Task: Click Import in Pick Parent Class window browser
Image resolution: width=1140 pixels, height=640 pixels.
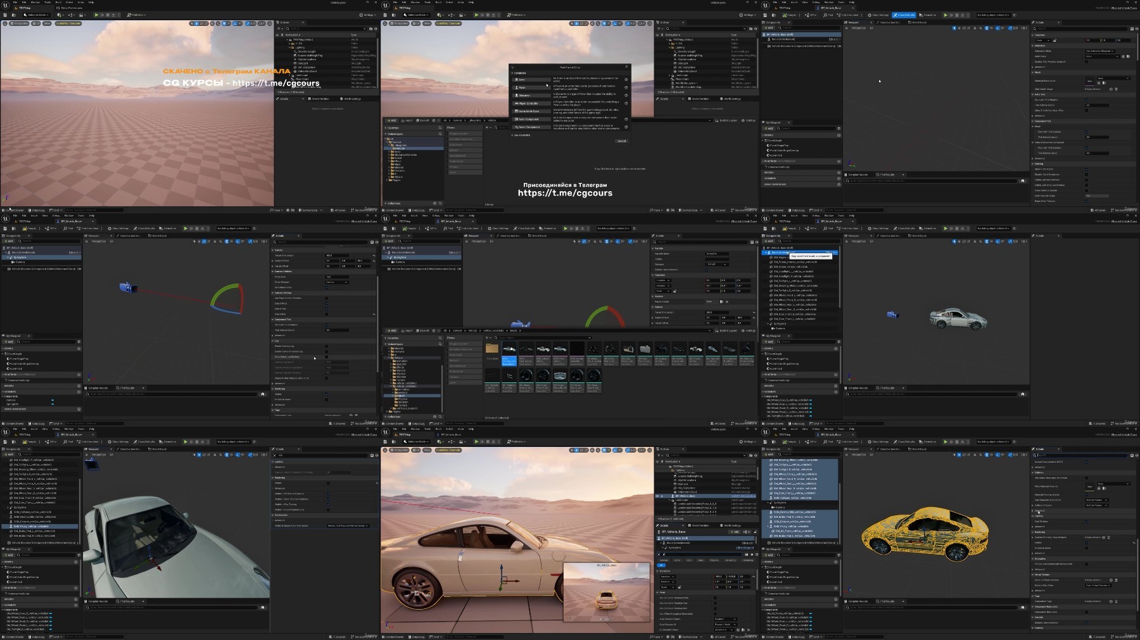Action: point(407,120)
